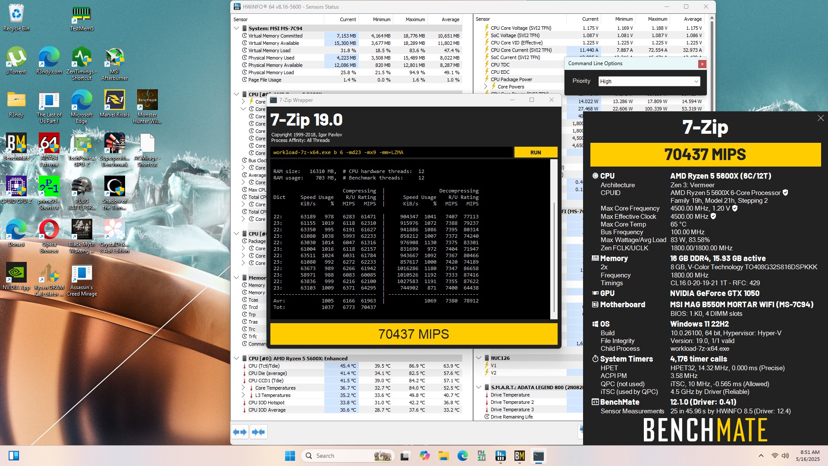
Task: Collapse Memory Timings sensor group
Action: [x=236, y=277]
